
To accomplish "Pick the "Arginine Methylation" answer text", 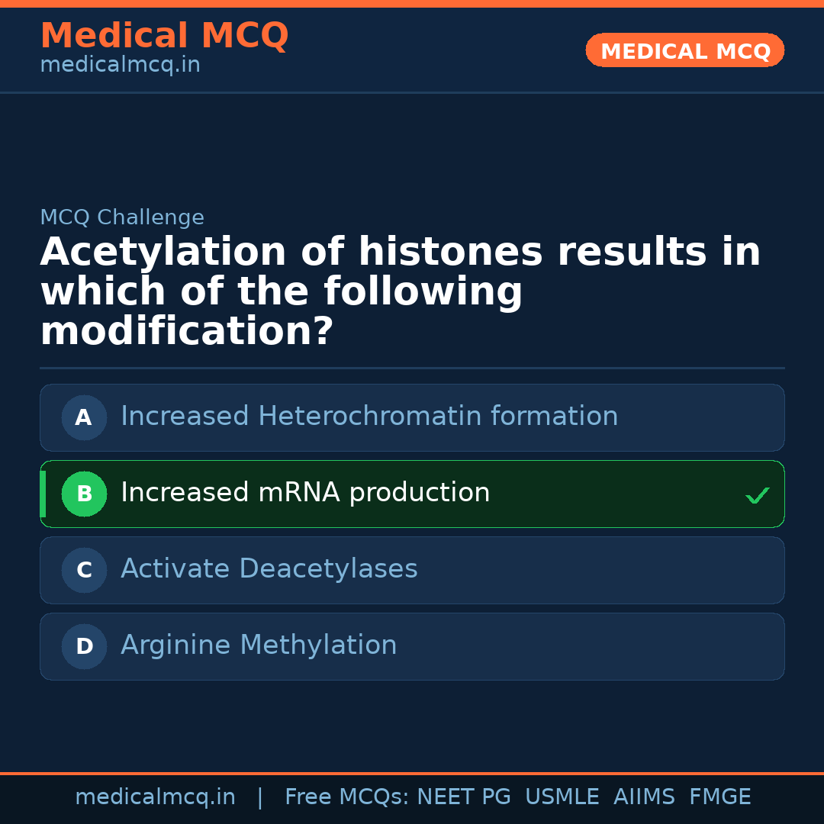I will [x=259, y=645].
